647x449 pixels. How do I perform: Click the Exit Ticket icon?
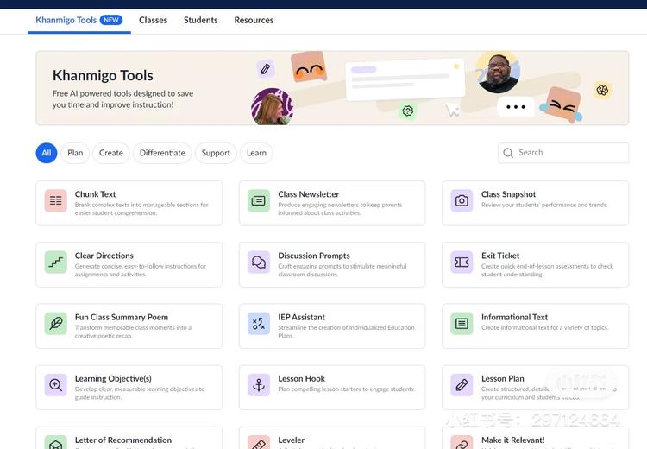click(462, 262)
